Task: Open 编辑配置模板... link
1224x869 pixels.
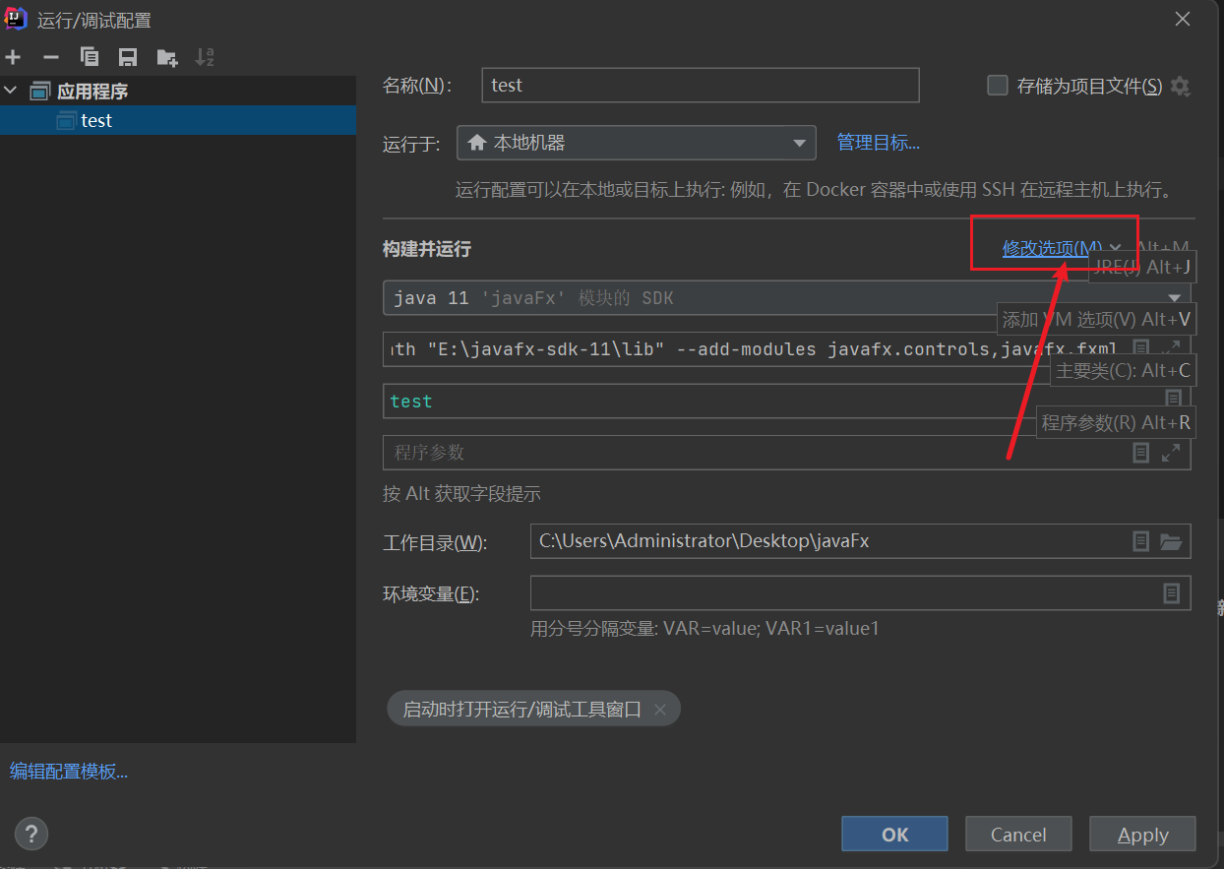Action: [69, 772]
